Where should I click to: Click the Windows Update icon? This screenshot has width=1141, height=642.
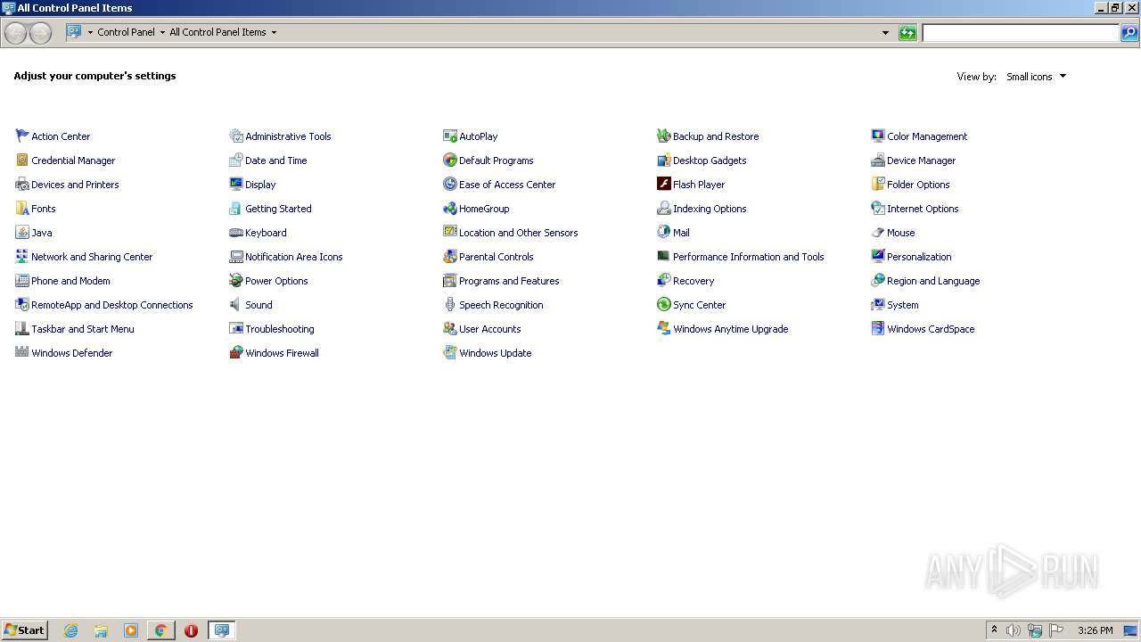450,352
